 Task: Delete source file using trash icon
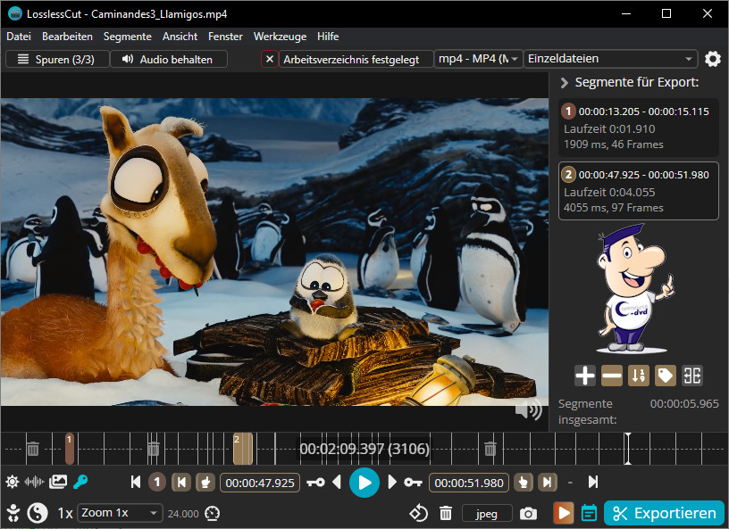(x=446, y=513)
